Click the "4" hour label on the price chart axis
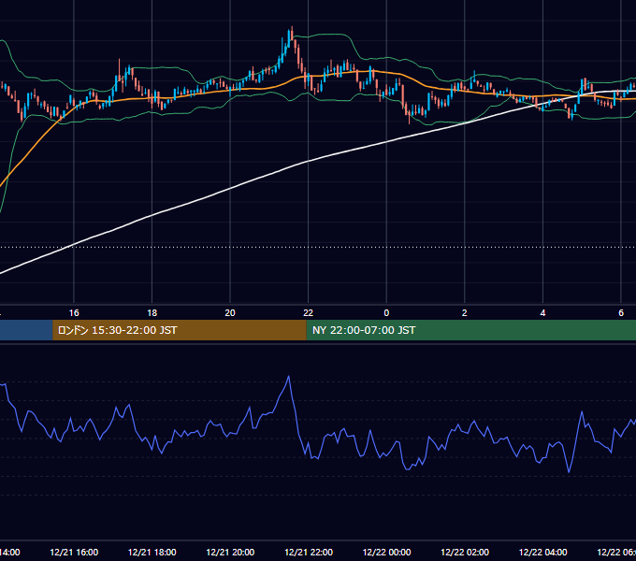This screenshot has height=561, width=636. tap(542, 313)
